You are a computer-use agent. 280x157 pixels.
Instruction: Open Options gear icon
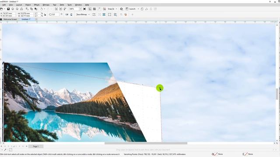(x=122, y=9)
